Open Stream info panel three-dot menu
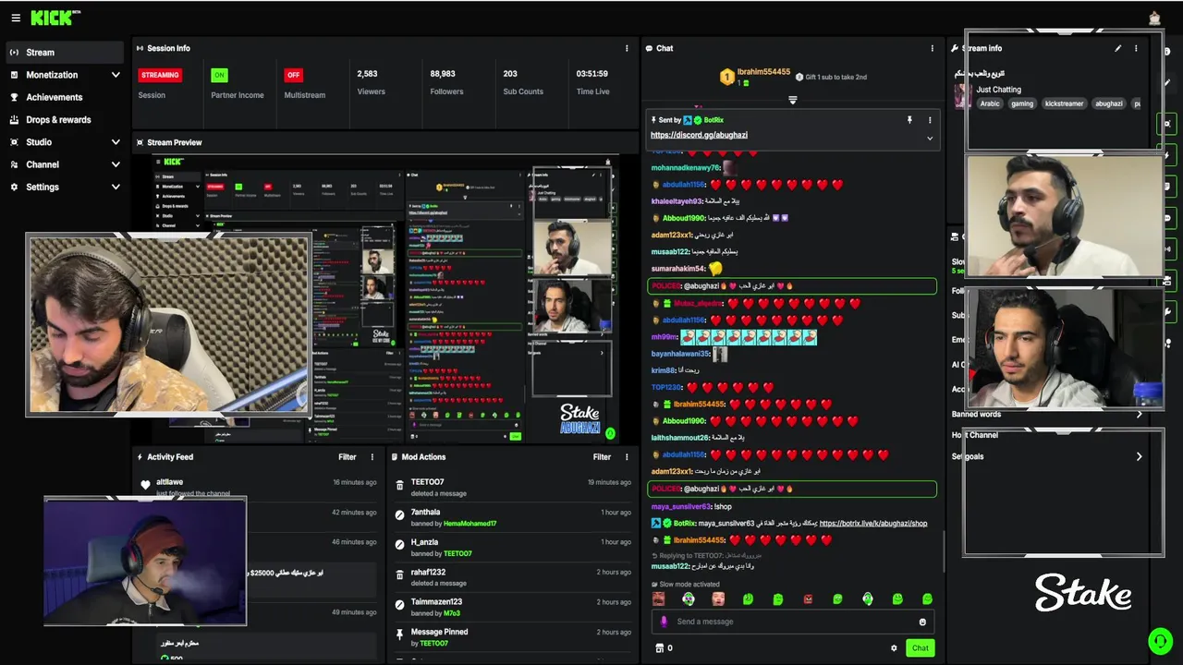 1136,48
